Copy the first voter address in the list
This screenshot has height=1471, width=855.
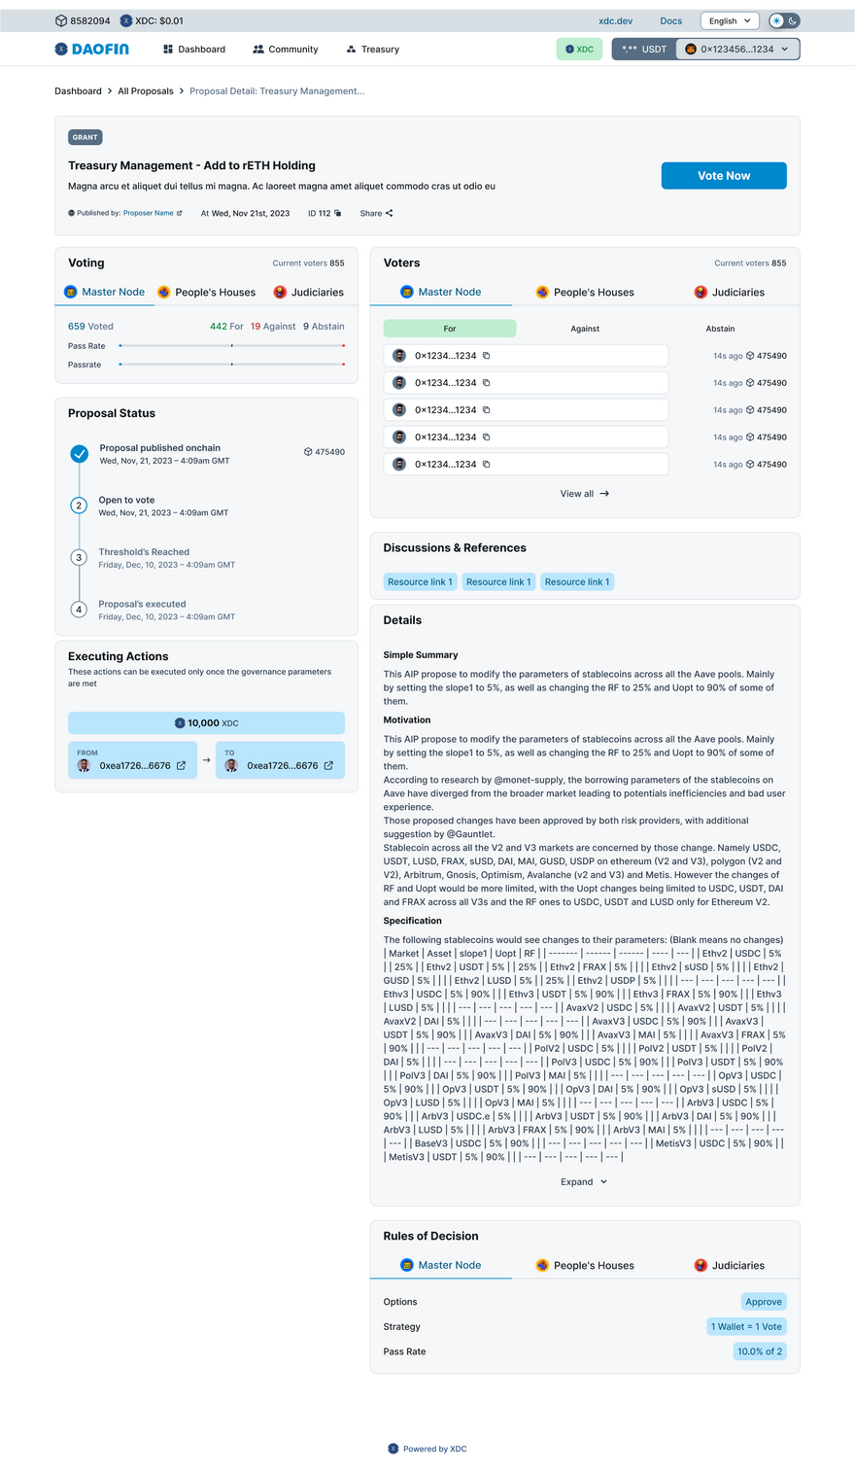click(x=487, y=356)
